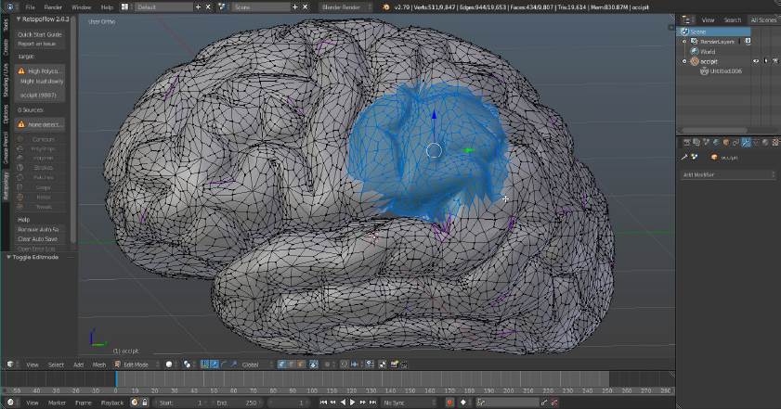781x409 pixels.
Task: Open the Blender Render engine dropdown
Action: click(342, 6)
